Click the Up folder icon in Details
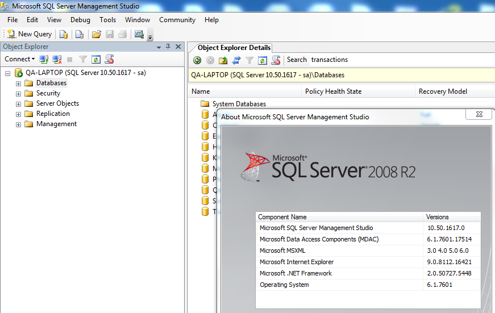Screen dimensions: 495x313 (x=223, y=60)
